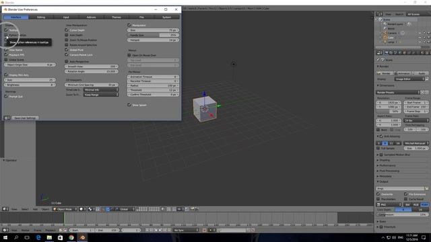Toggle the Camera Parent Lock checkbox
The height and width of the screenshot is (242, 431).
pos(67,55)
